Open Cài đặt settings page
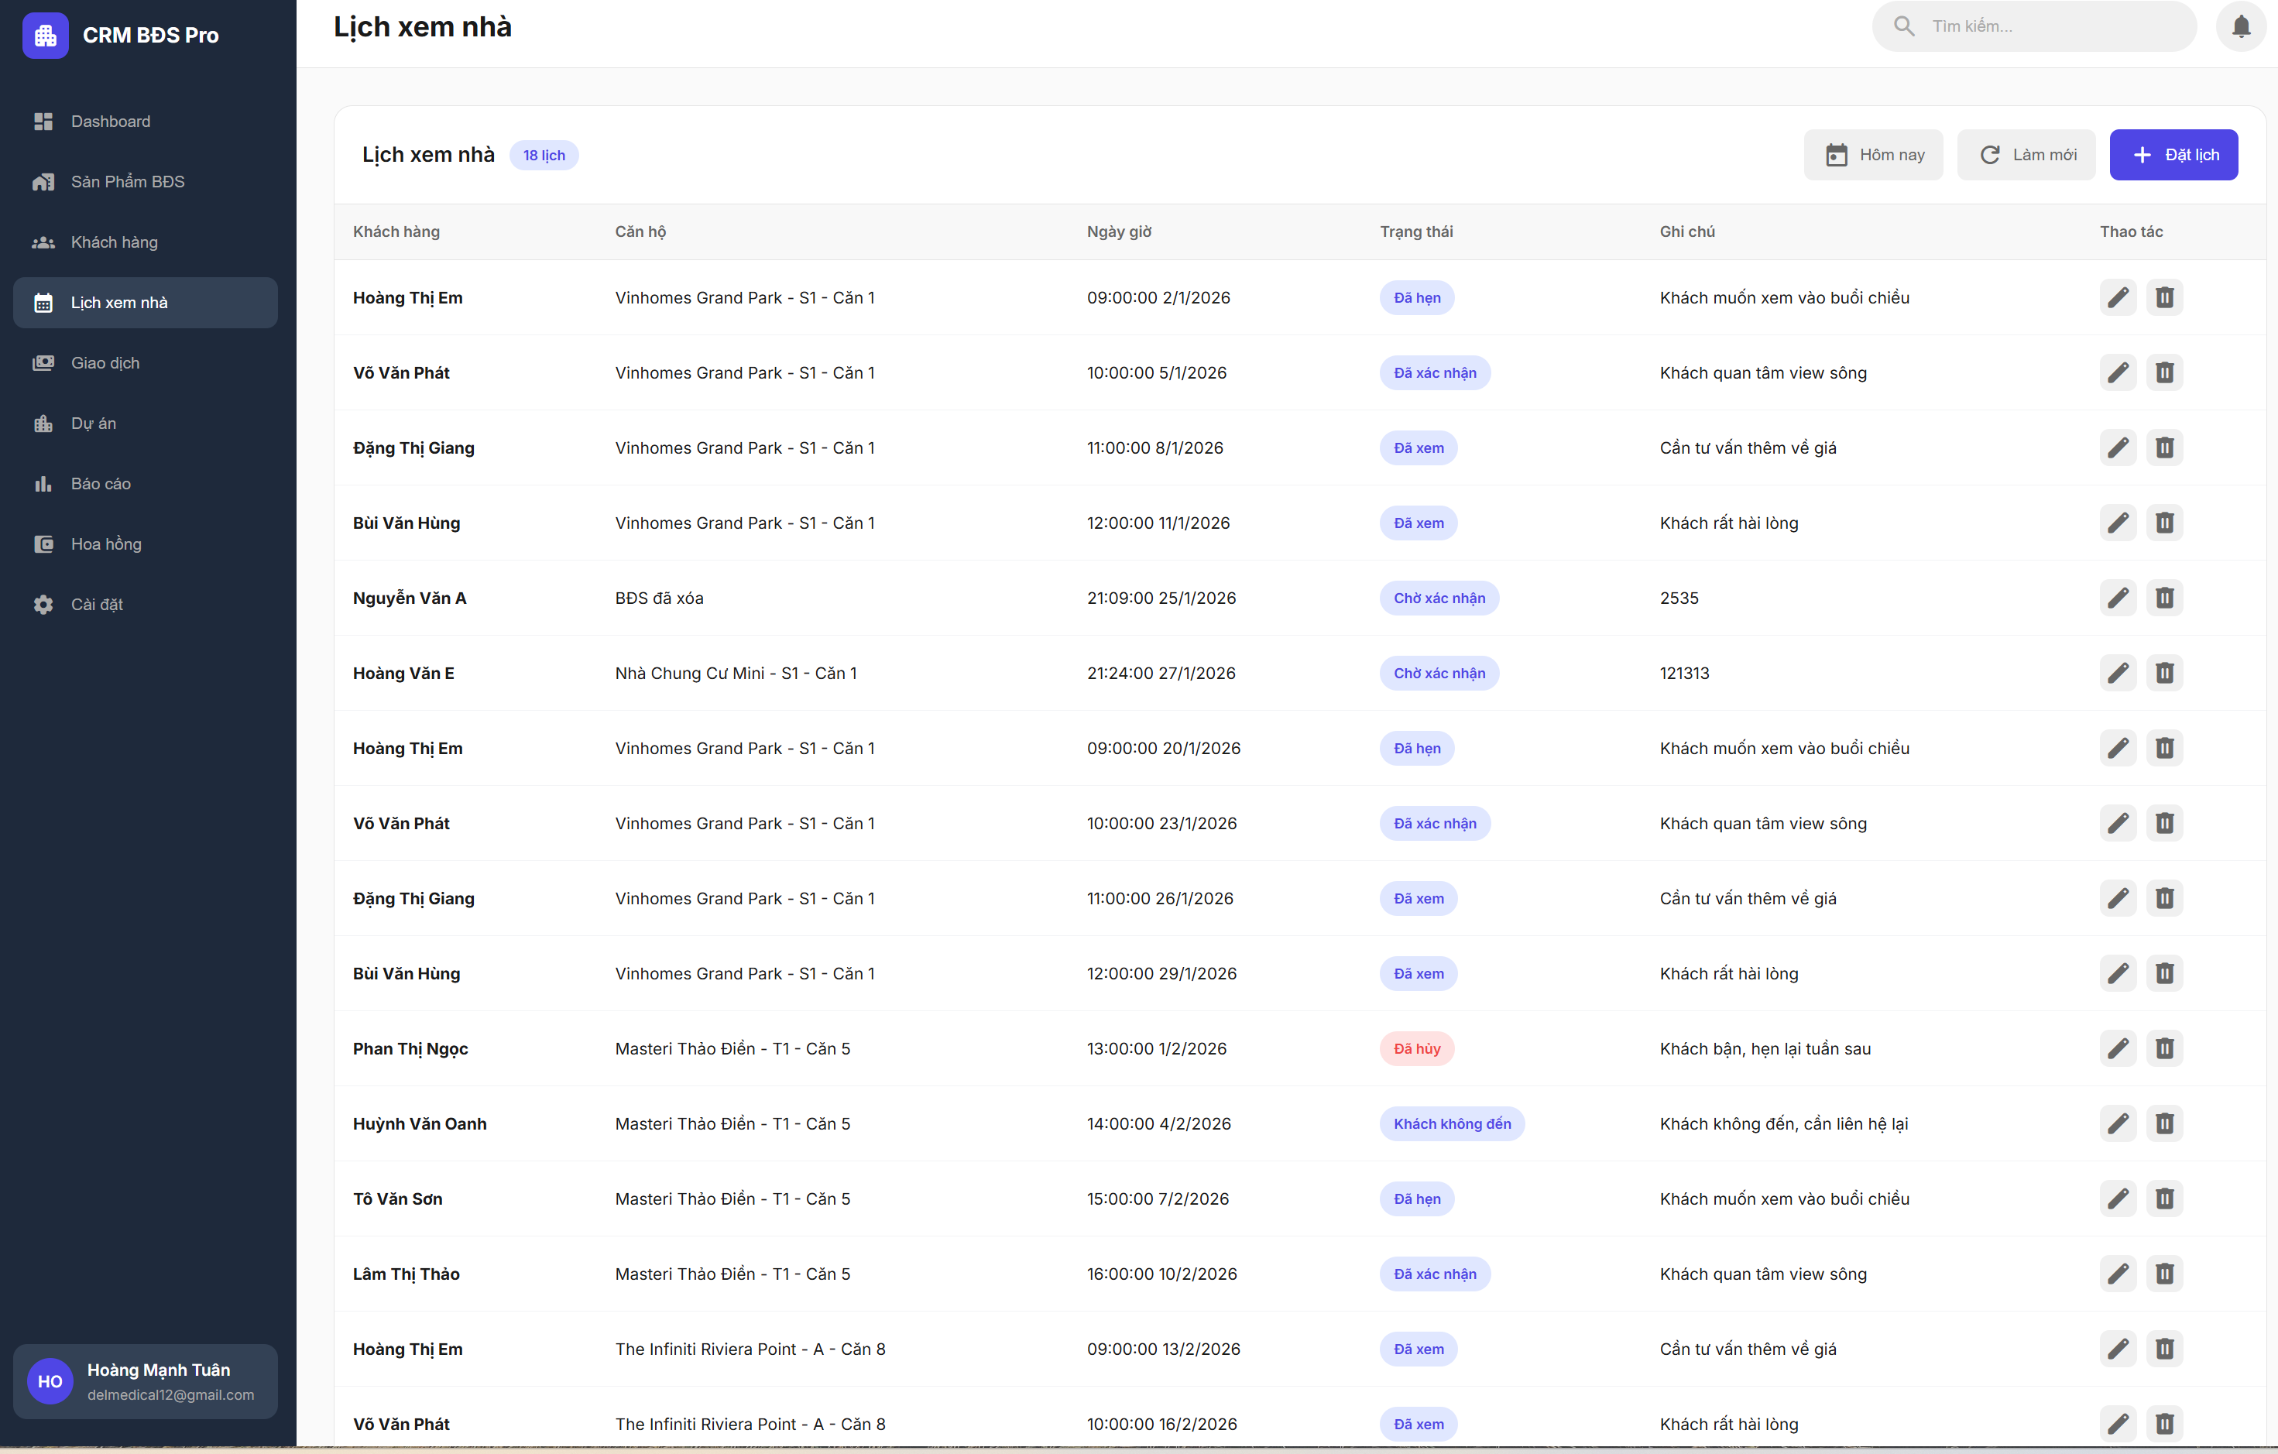2278x1454 pixels. click(x=97, y=605)
